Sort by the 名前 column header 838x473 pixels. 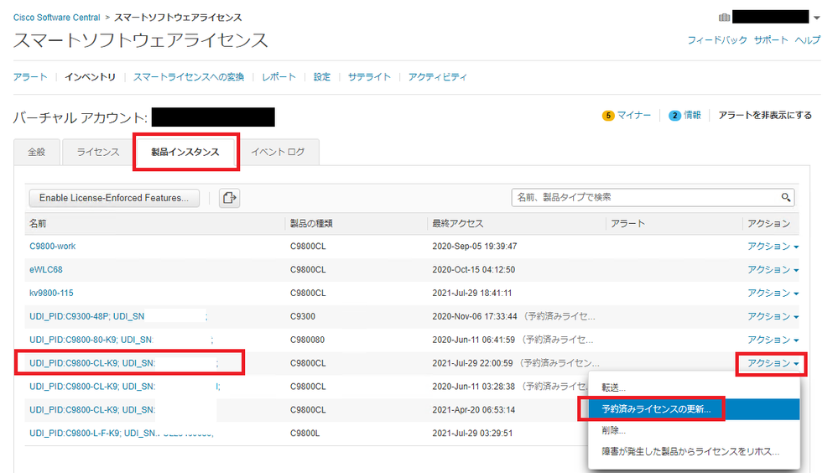(38, 223)
